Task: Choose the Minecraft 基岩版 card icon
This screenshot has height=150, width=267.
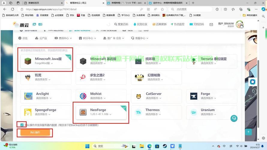Action: 83,61
